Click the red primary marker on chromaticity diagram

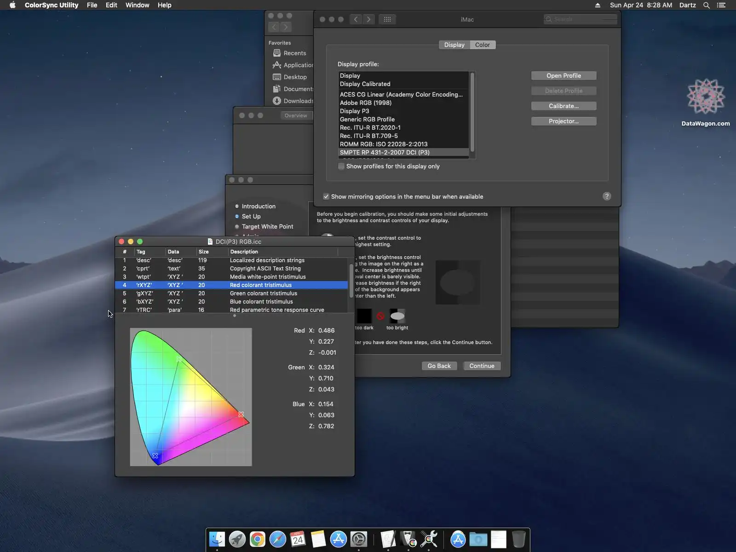click(x=241, y=414)
